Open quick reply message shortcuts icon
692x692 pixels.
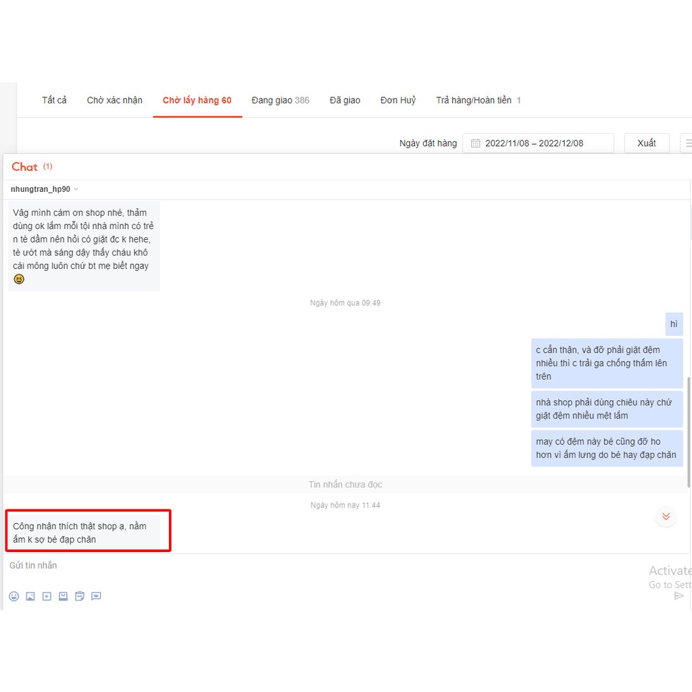point(96,596)
